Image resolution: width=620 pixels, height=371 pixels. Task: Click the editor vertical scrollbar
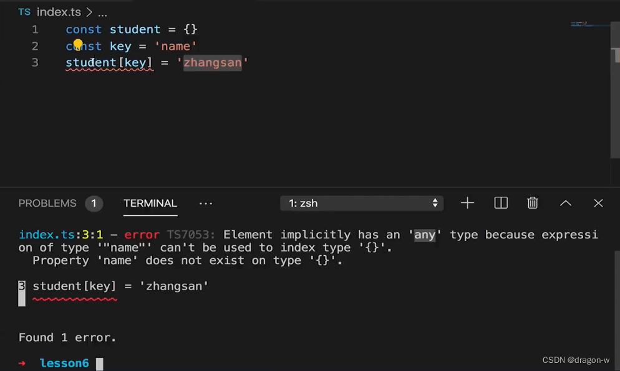click(x=615, y=91)
